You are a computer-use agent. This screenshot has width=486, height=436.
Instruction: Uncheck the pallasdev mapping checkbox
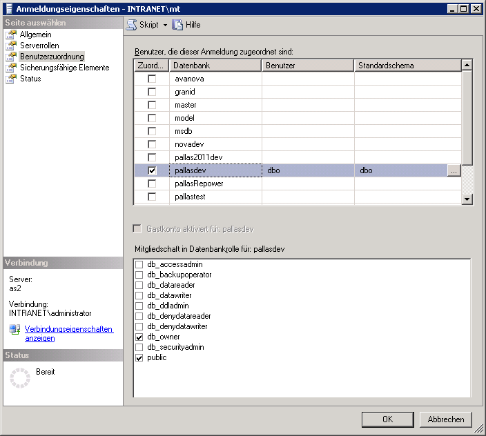click(x=152, y=170)
